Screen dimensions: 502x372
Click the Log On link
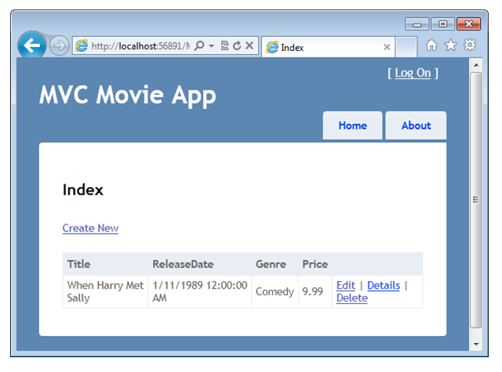(x=413, y=73)
